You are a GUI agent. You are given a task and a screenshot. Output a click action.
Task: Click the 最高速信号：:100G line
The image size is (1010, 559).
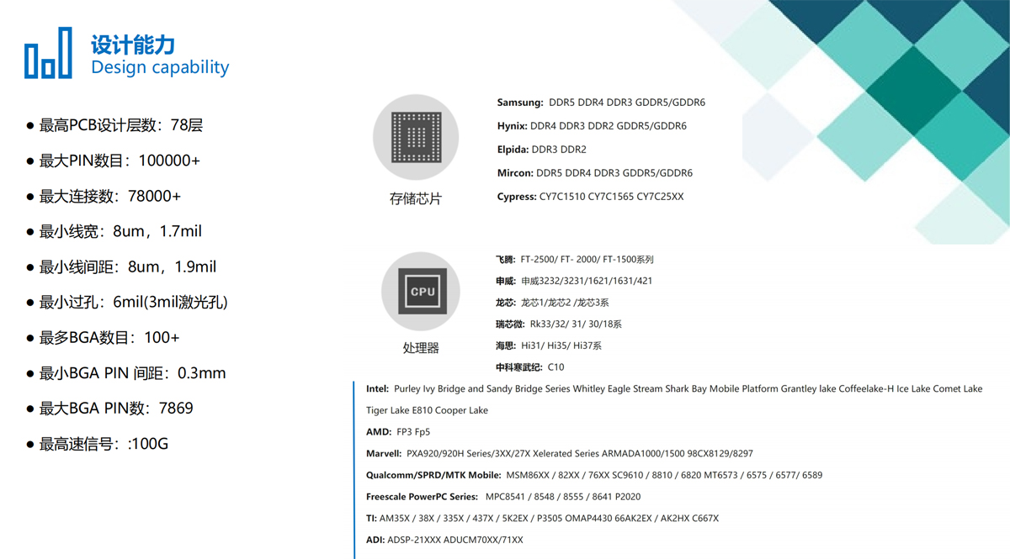(x=98, y=443)
